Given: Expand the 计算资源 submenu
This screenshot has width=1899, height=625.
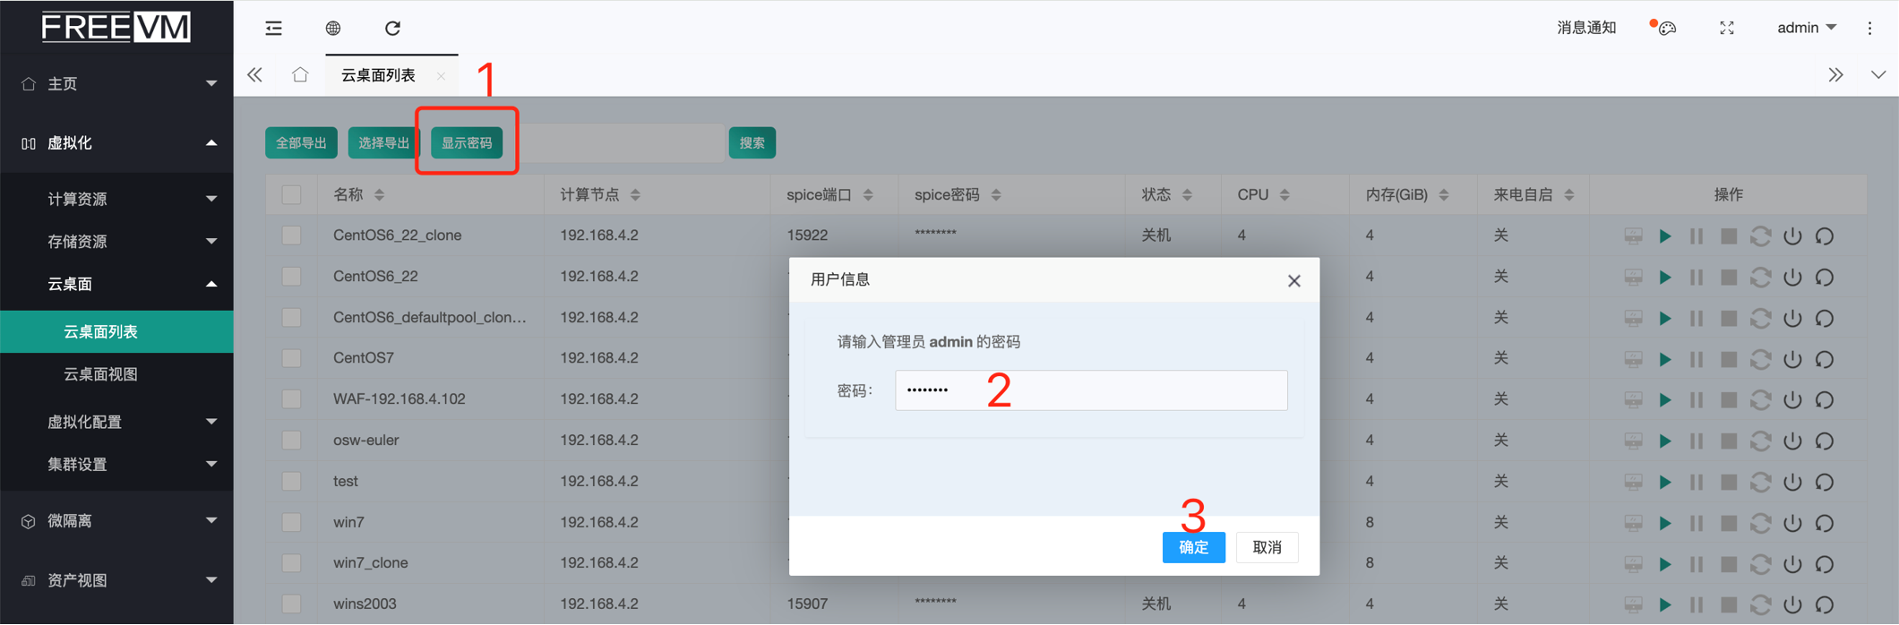Looking at the screenshot, I should (x=116, y=199).
